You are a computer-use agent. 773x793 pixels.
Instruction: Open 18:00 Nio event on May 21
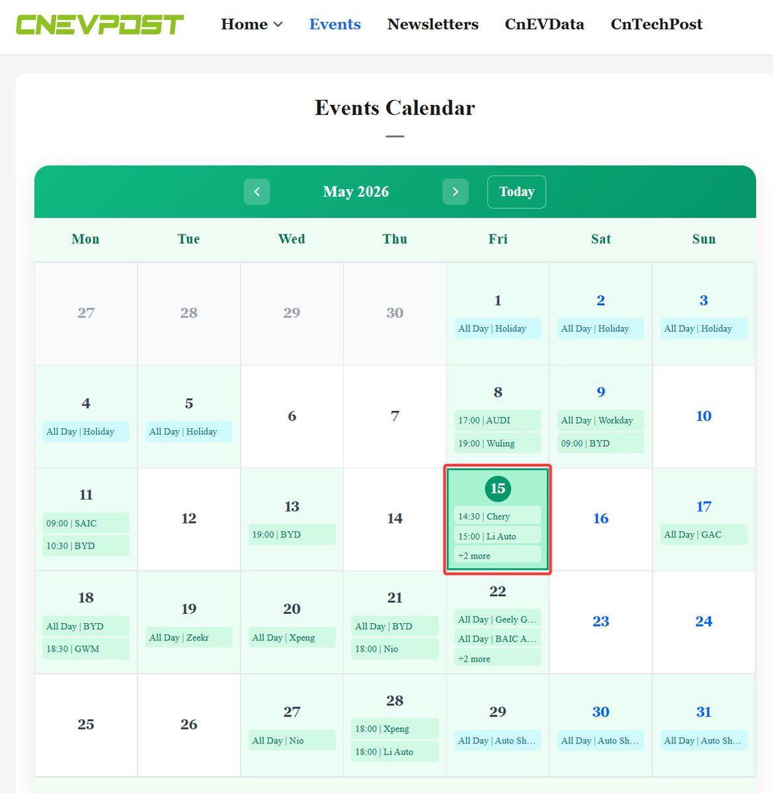395,649
